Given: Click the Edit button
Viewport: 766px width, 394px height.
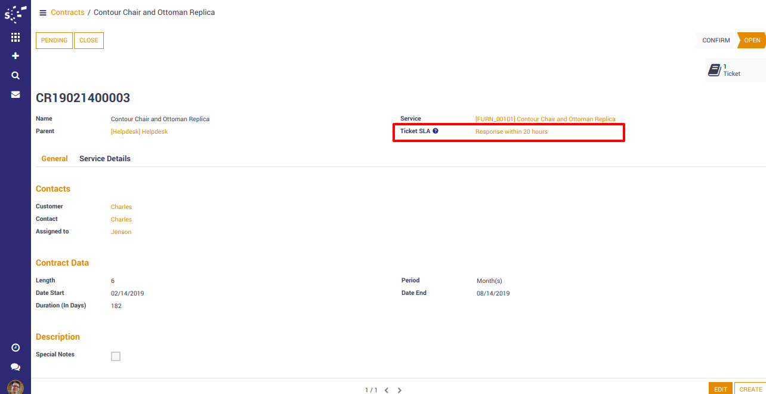Looking at the screenshot, I should (x=721, y=389).
